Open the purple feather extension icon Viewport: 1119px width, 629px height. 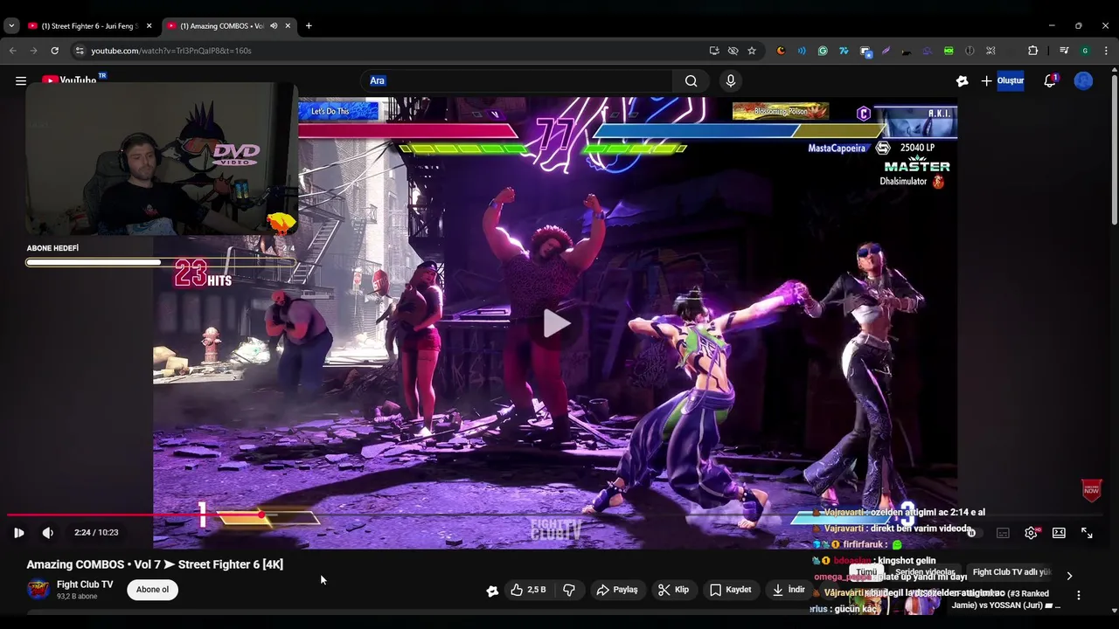pyautogui.click(x=886, y=51)
